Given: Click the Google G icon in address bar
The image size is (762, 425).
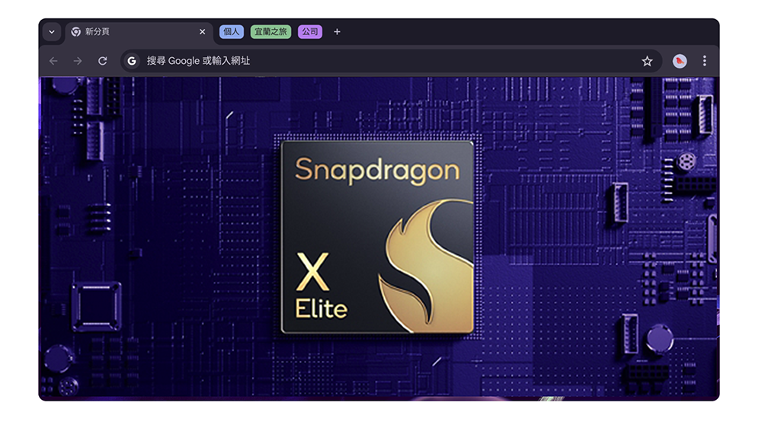Looking at the screenshot, I should 132,61.
